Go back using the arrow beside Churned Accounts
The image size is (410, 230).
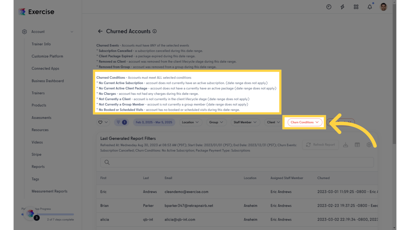[100, 31]
